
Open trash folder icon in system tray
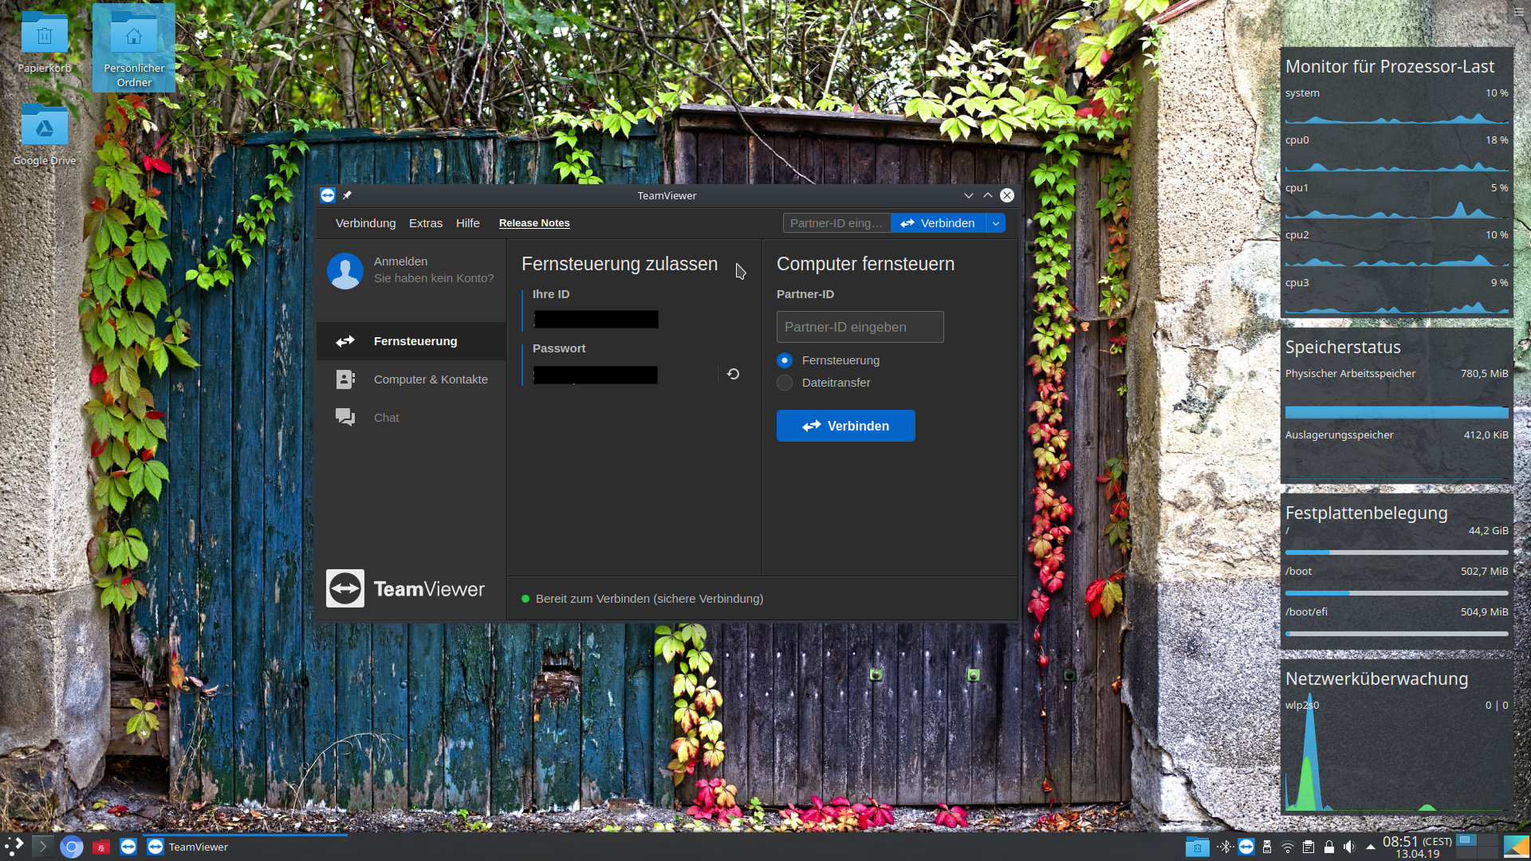(x=1198, y=847)
